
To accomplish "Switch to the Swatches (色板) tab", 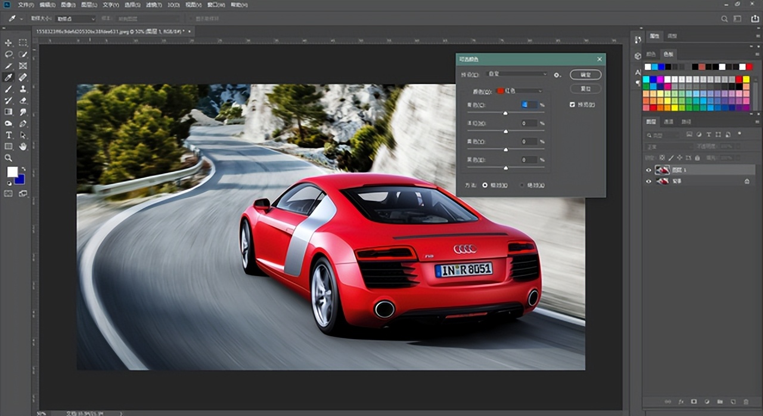I will tap(668, 54).
